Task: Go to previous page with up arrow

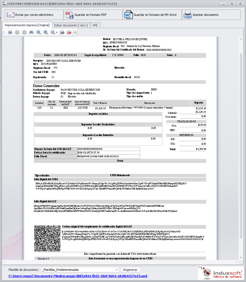Action: tap(17, 32)
